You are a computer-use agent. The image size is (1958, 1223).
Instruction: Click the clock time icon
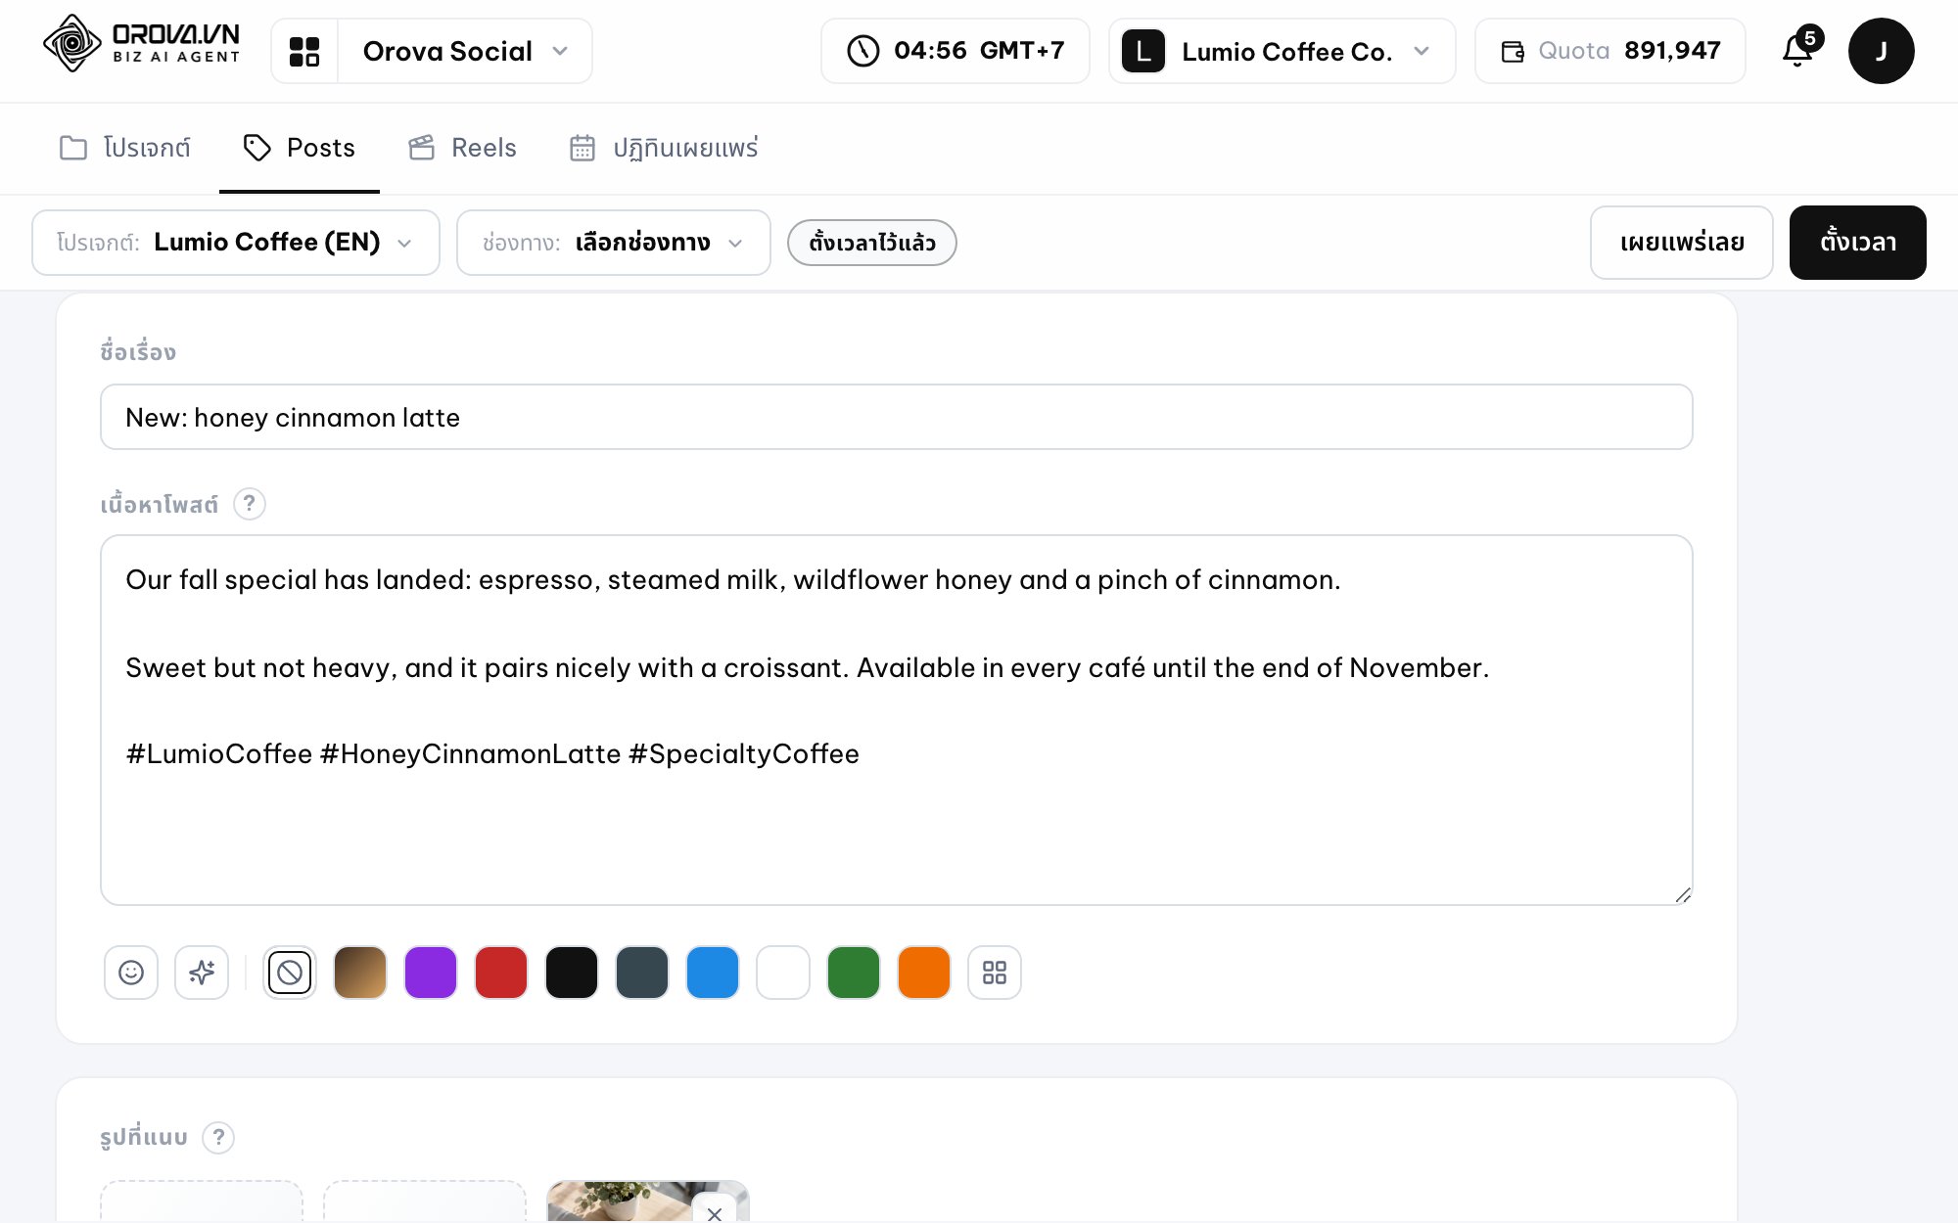click(x=862, y=51)
